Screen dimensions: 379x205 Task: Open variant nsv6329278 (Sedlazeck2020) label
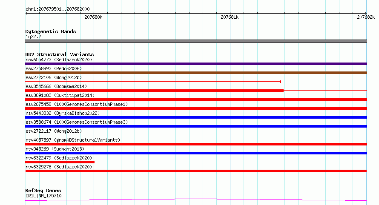[x=59, y=167]
